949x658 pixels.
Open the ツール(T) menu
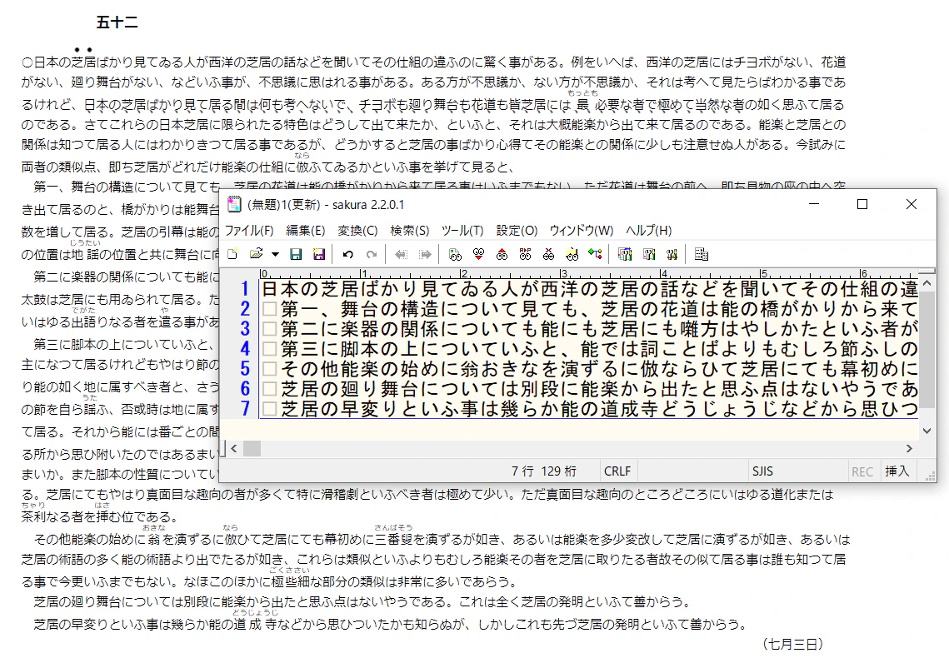[x=462, y=231]
